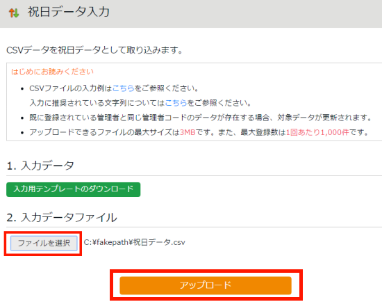Click the 最大登録数は text in last bullet

[x=263, y=132]
